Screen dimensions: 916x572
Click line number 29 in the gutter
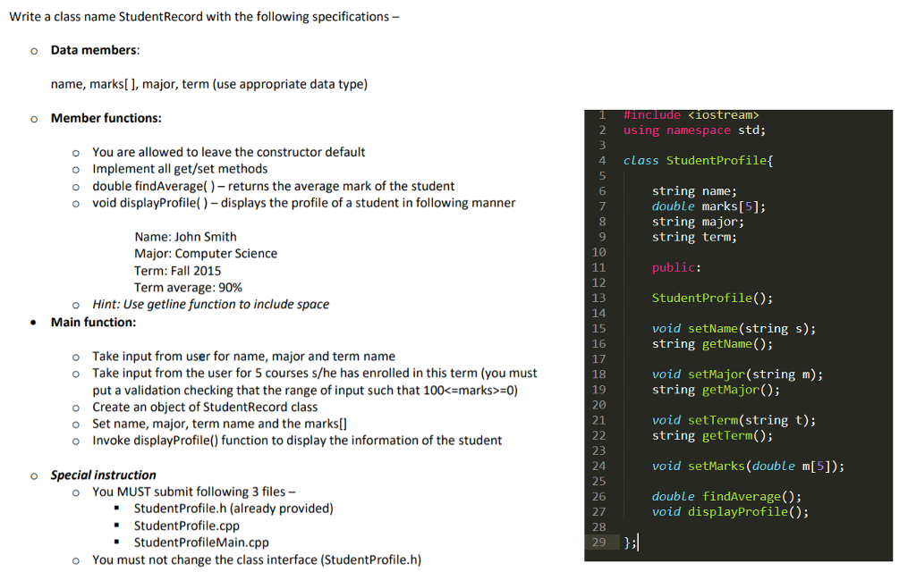599,543
